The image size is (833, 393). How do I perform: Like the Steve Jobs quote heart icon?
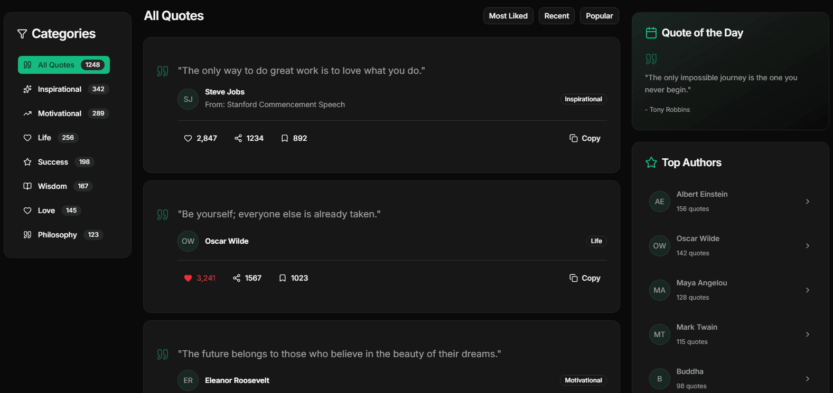pyautogui.click(x=188, y=138)
